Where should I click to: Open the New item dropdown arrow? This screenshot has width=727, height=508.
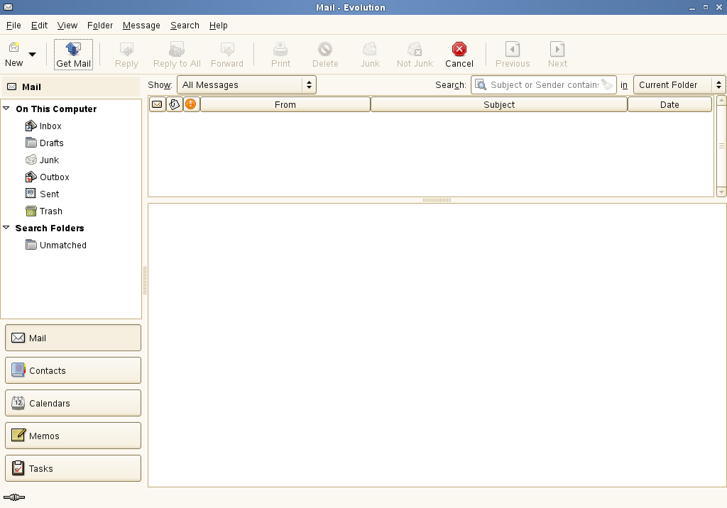pyautogui.click(x=33, y=54)
